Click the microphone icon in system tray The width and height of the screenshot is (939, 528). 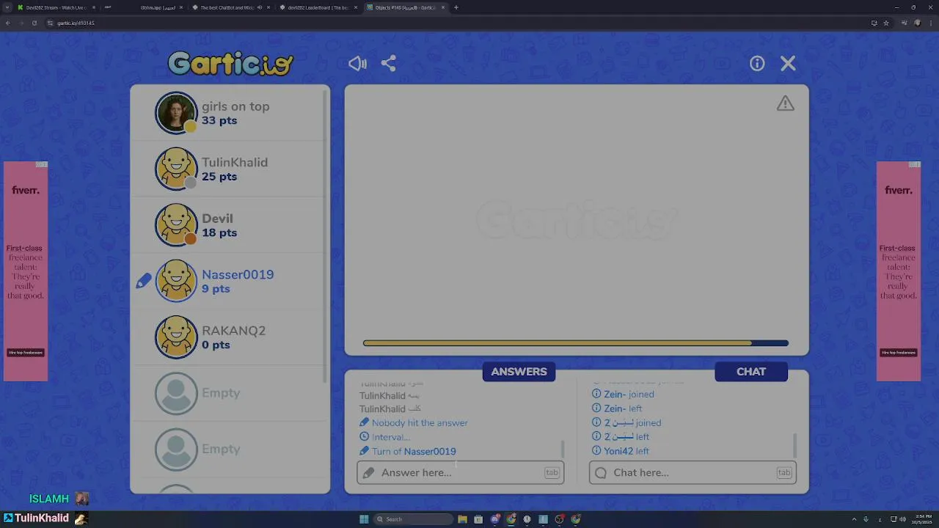pyautogui.click(x=866, y=519)
